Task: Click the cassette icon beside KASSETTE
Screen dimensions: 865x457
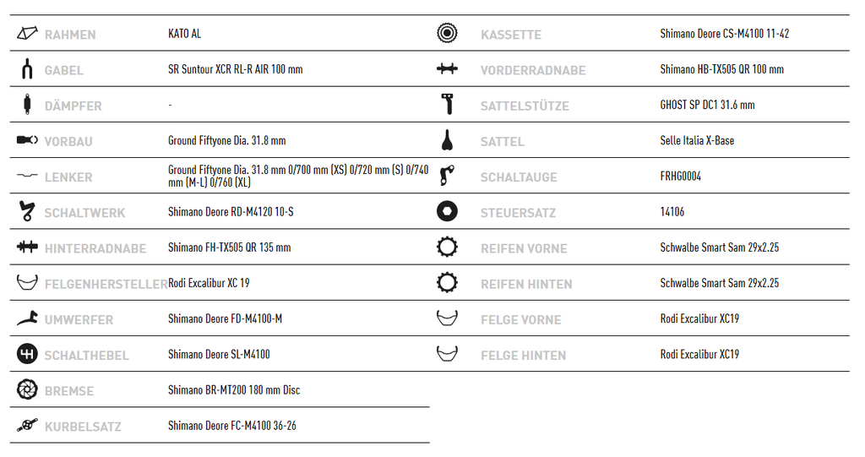Action: click(x=447, y=33)
